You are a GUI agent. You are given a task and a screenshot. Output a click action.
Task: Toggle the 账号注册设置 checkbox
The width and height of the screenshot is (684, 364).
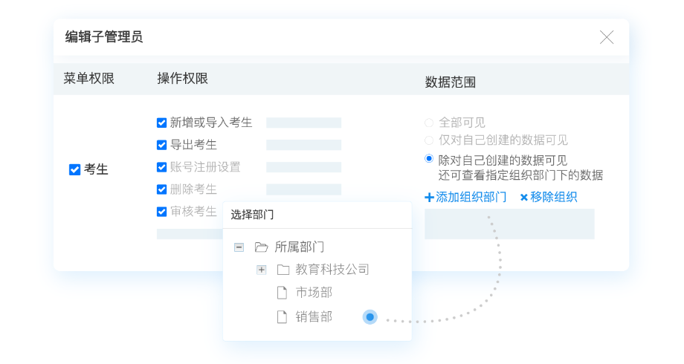tap(161, 167)
